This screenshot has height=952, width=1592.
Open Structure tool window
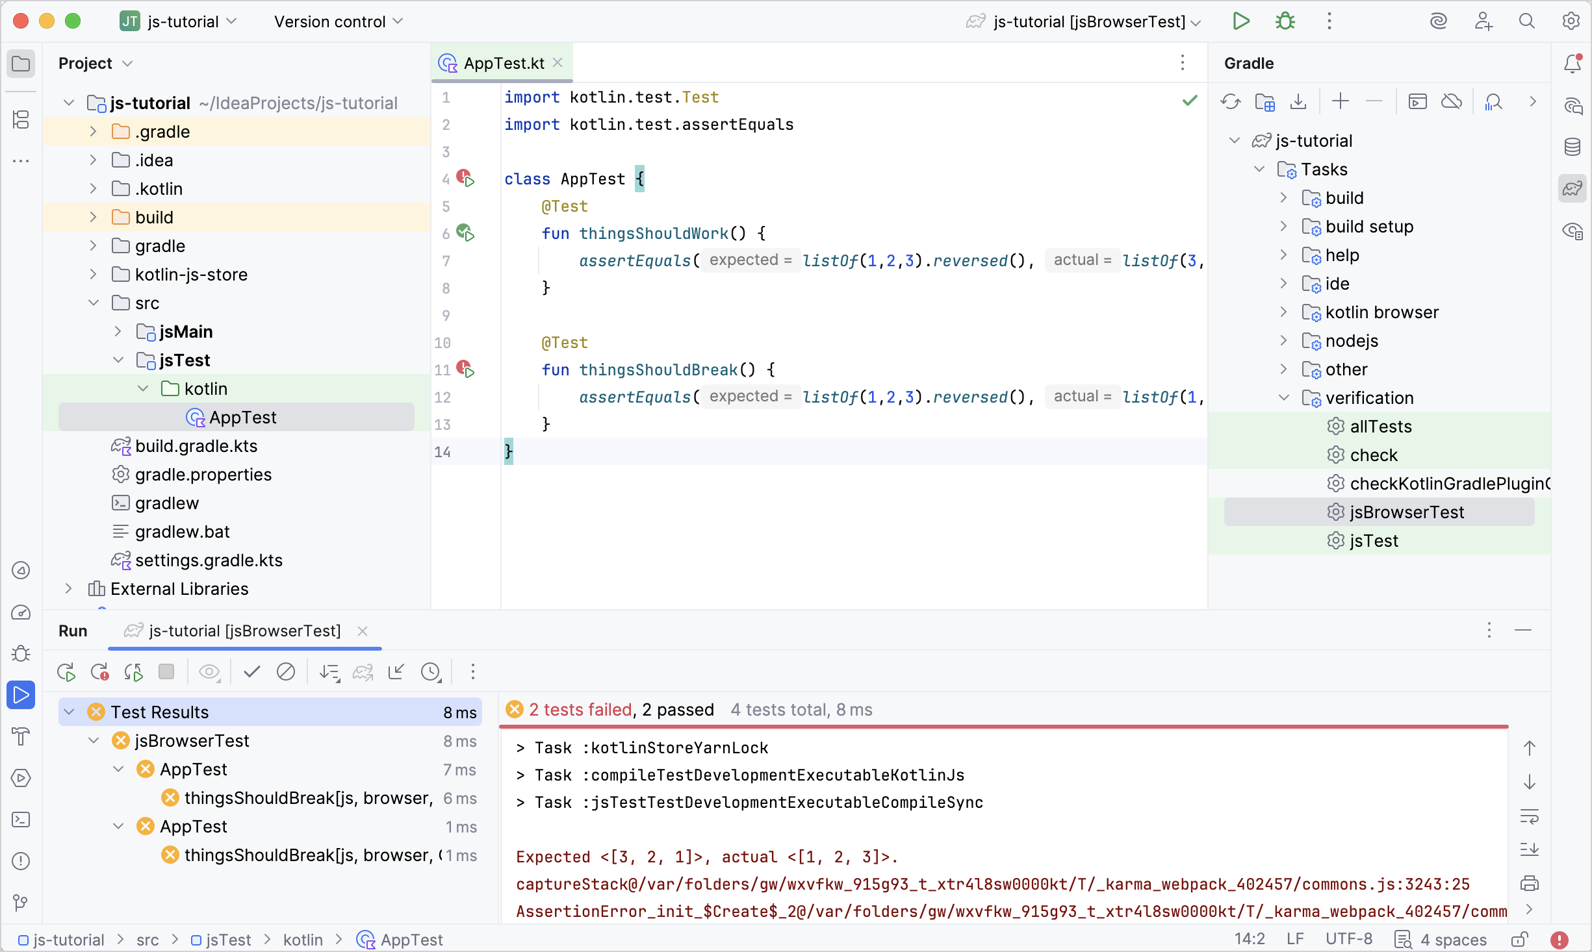click(x=21, y=119)
